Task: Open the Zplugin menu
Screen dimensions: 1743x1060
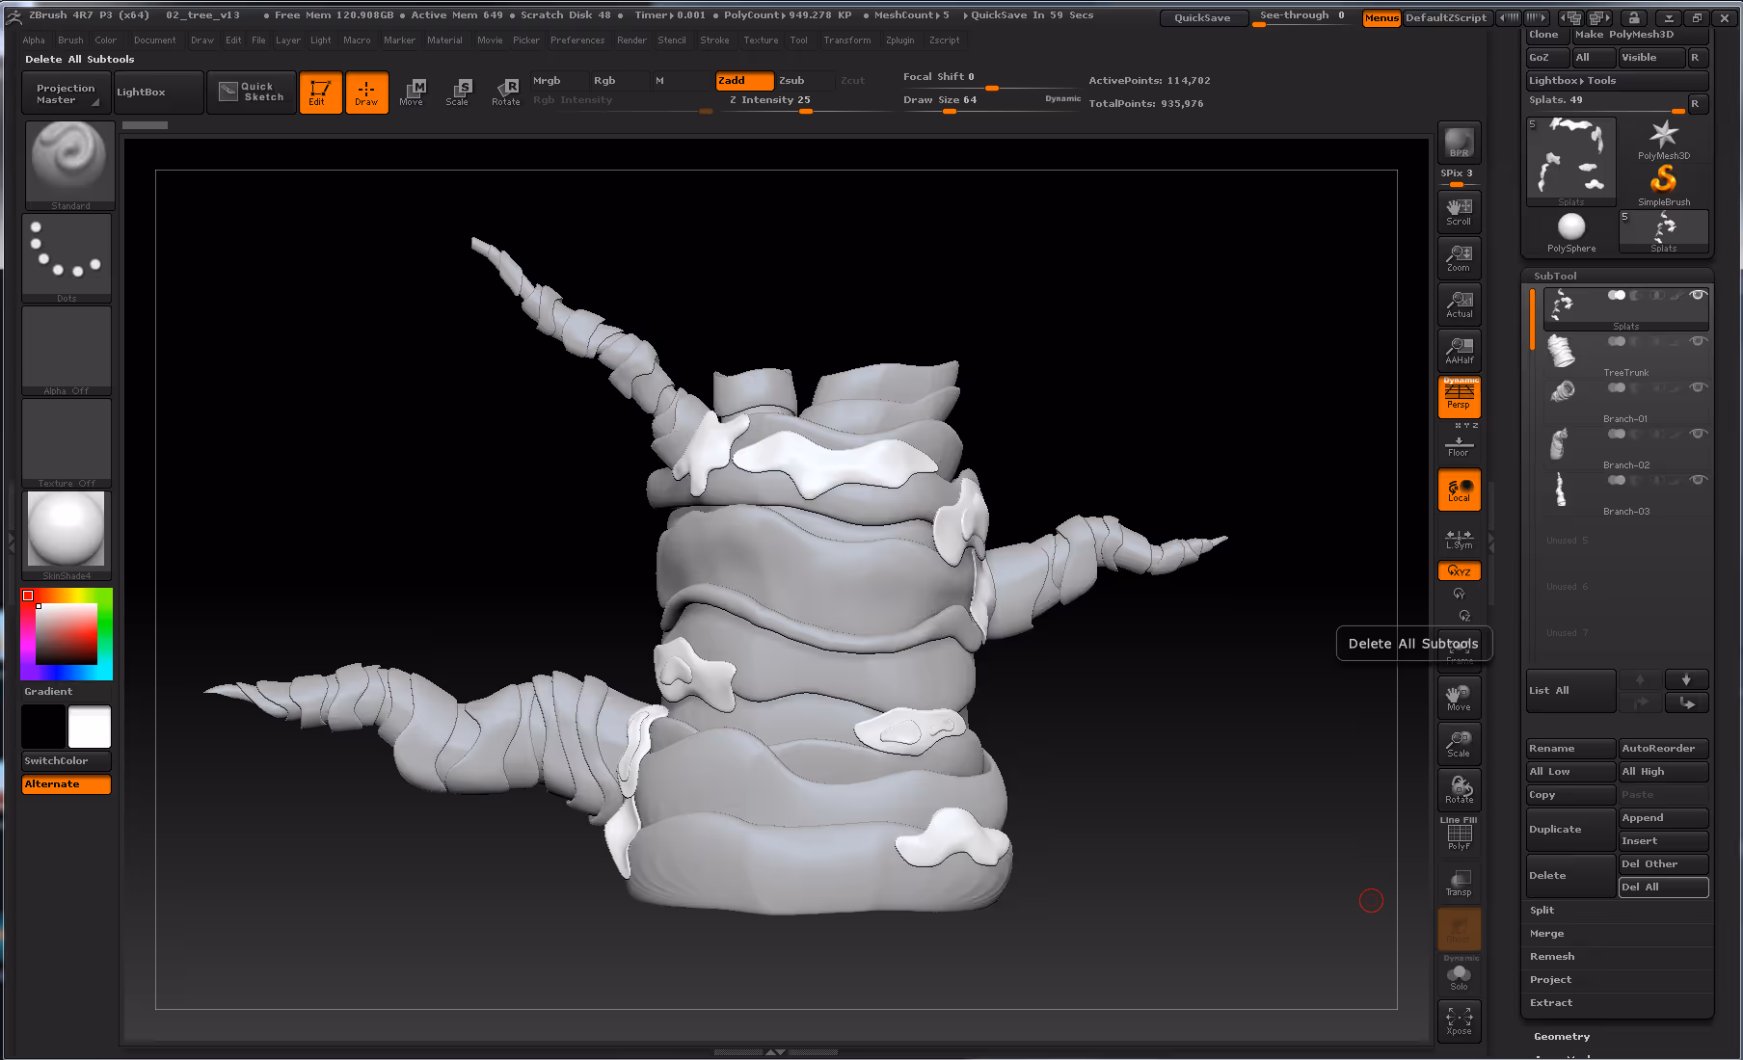Action: [x=899, y=40]
